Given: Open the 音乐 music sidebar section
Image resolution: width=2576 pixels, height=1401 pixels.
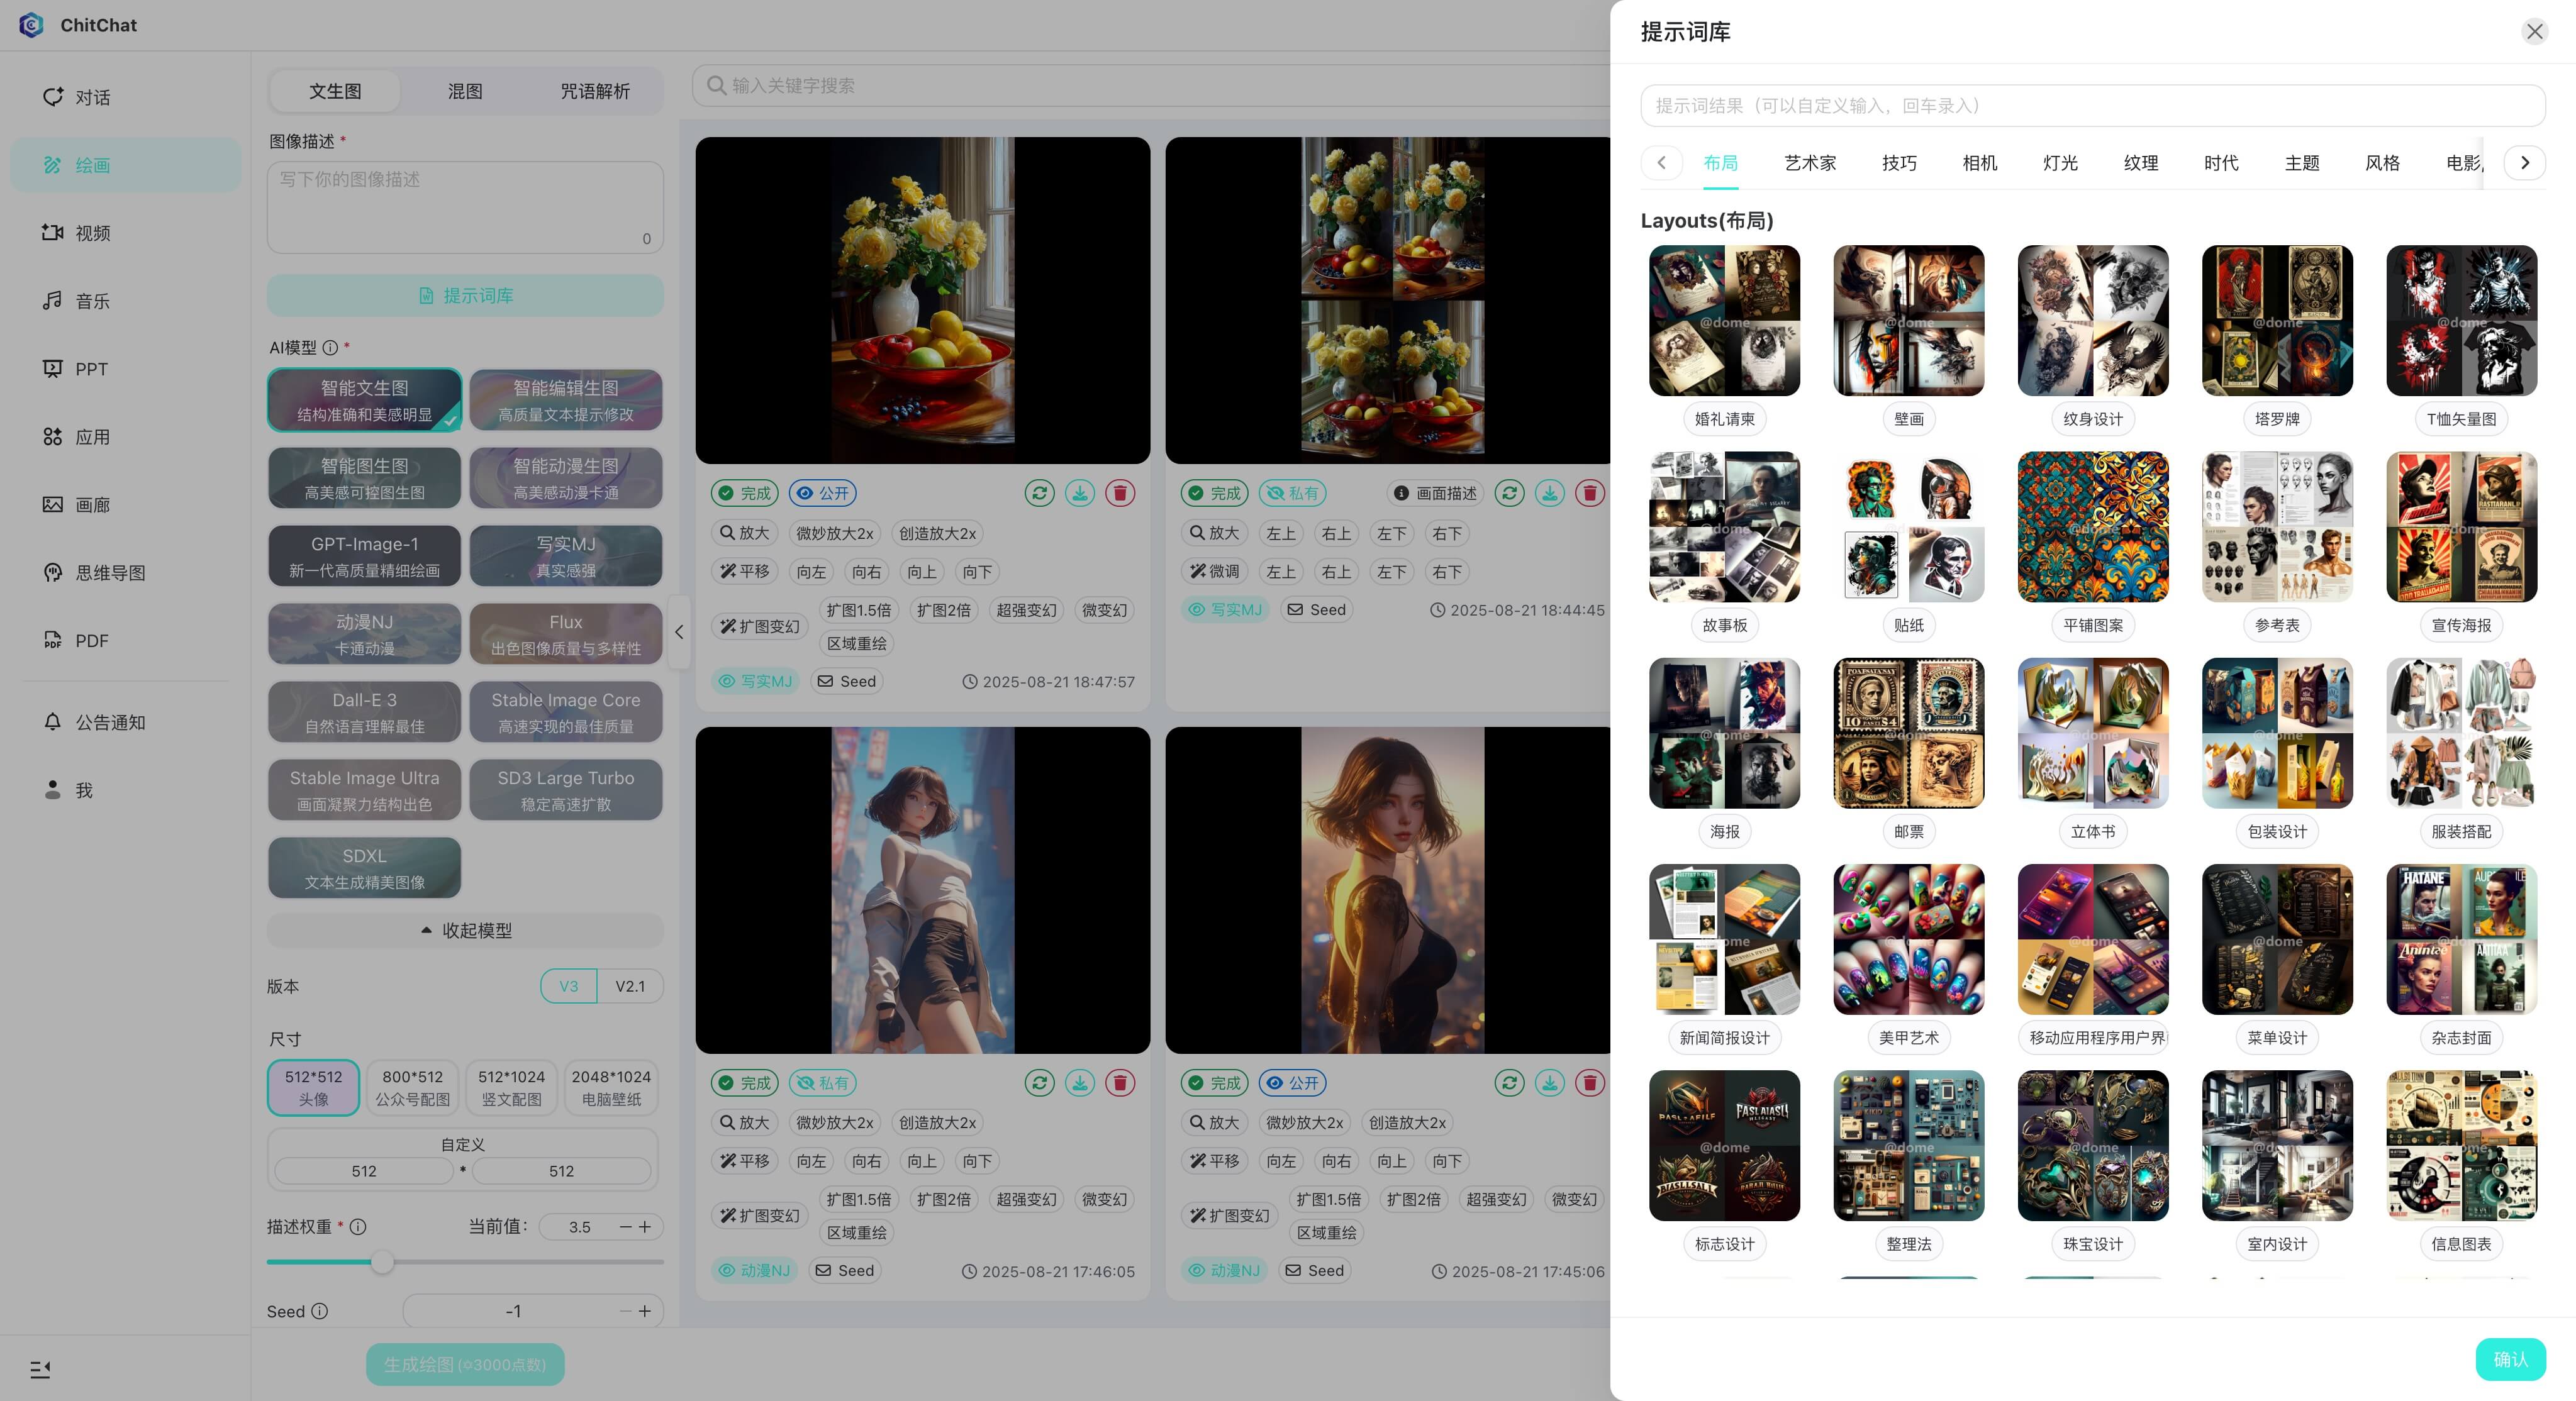Looking at the screenshot, I should tap(92, 301).
